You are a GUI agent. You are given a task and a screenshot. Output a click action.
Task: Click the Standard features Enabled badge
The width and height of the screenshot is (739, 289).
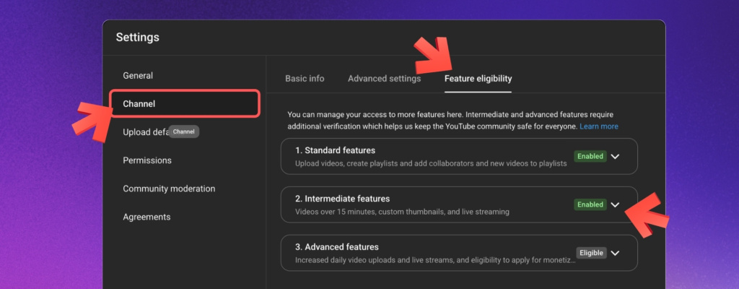point(590,156)
